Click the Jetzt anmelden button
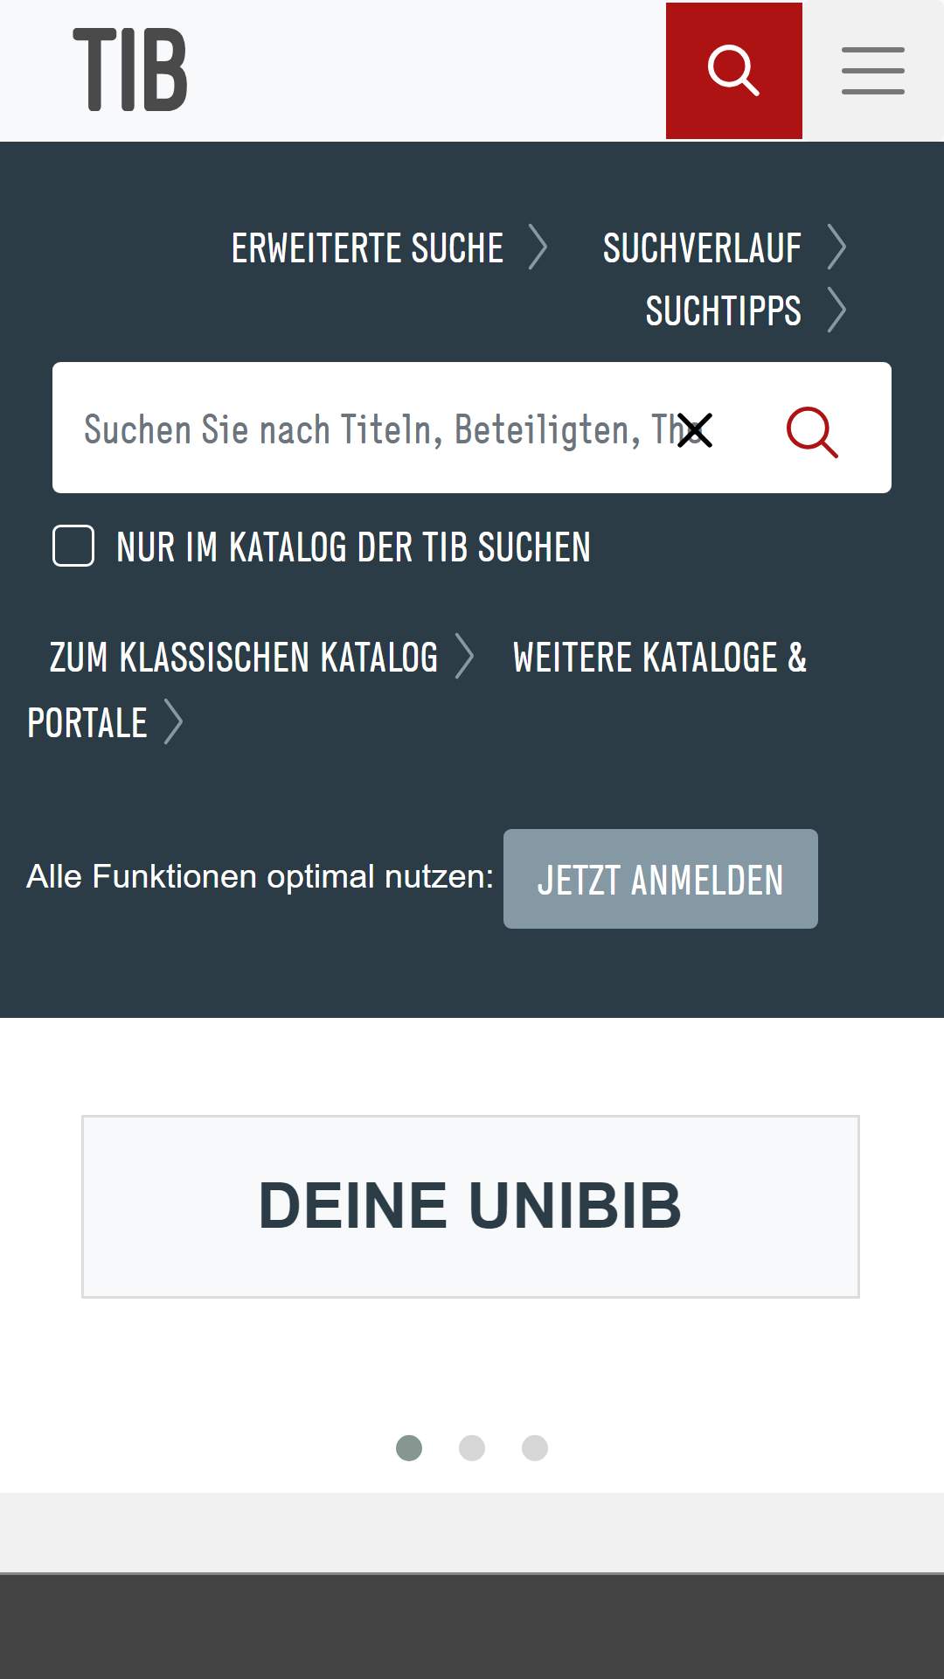 661,879
